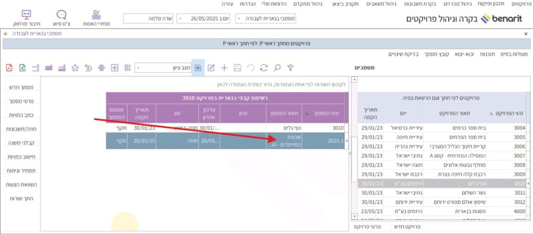Click the refresh arrows icon

263,68
